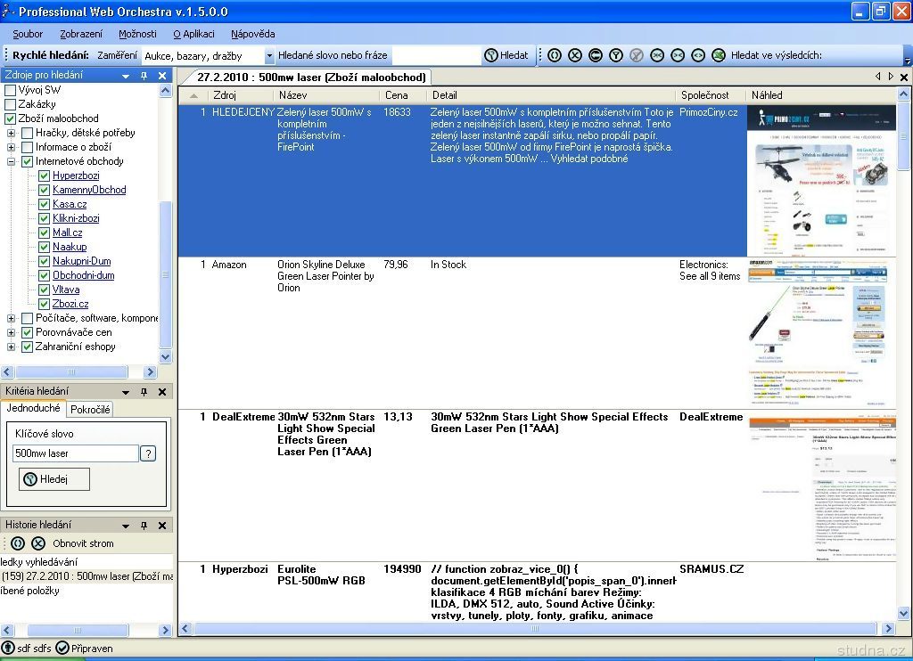Uncheck the Hyperzbozi source checkbox
The image size is (913, 661).
coord(44,175)
